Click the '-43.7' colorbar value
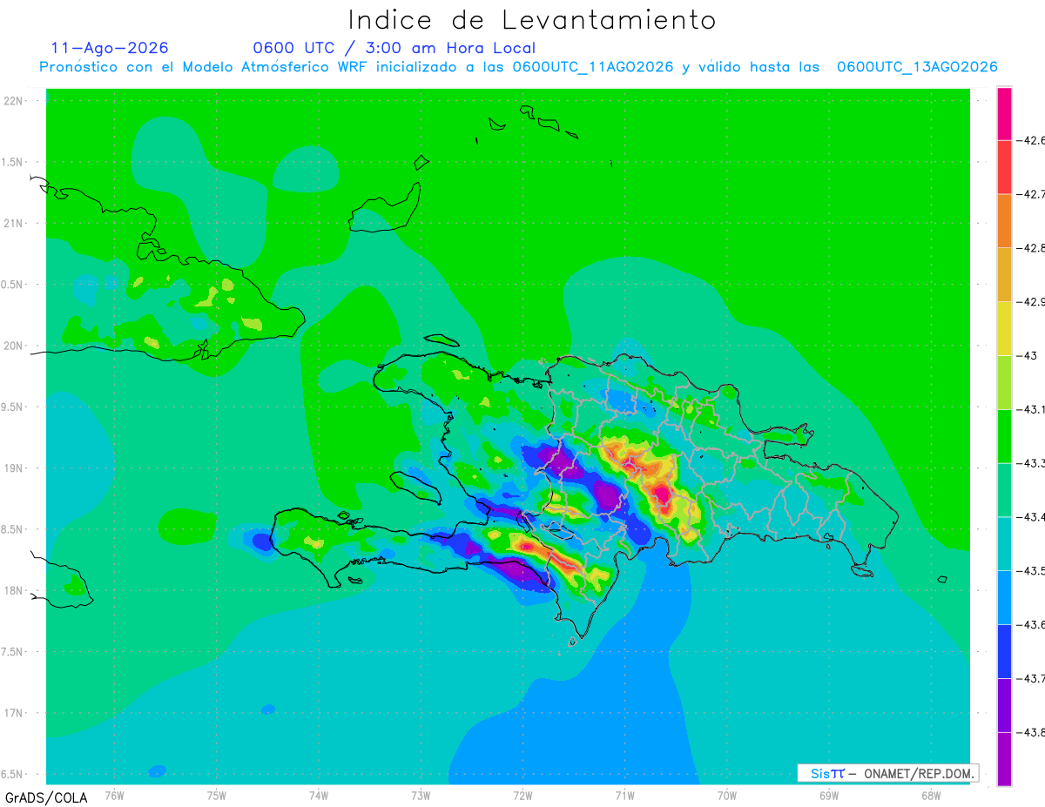This screenshot has width=1045, height=807. click(x=1030, y=679)
